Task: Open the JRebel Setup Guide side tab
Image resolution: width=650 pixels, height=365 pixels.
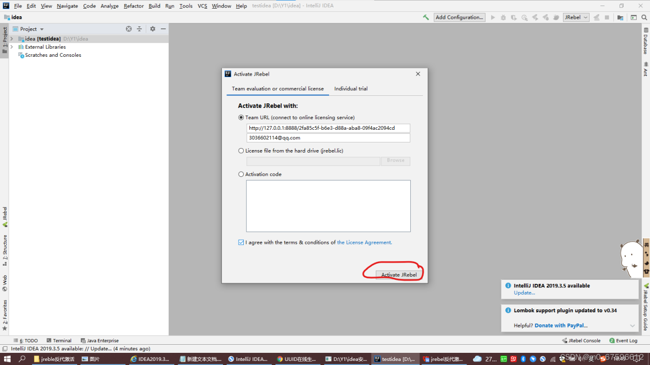Action: (x=646, y=307)
